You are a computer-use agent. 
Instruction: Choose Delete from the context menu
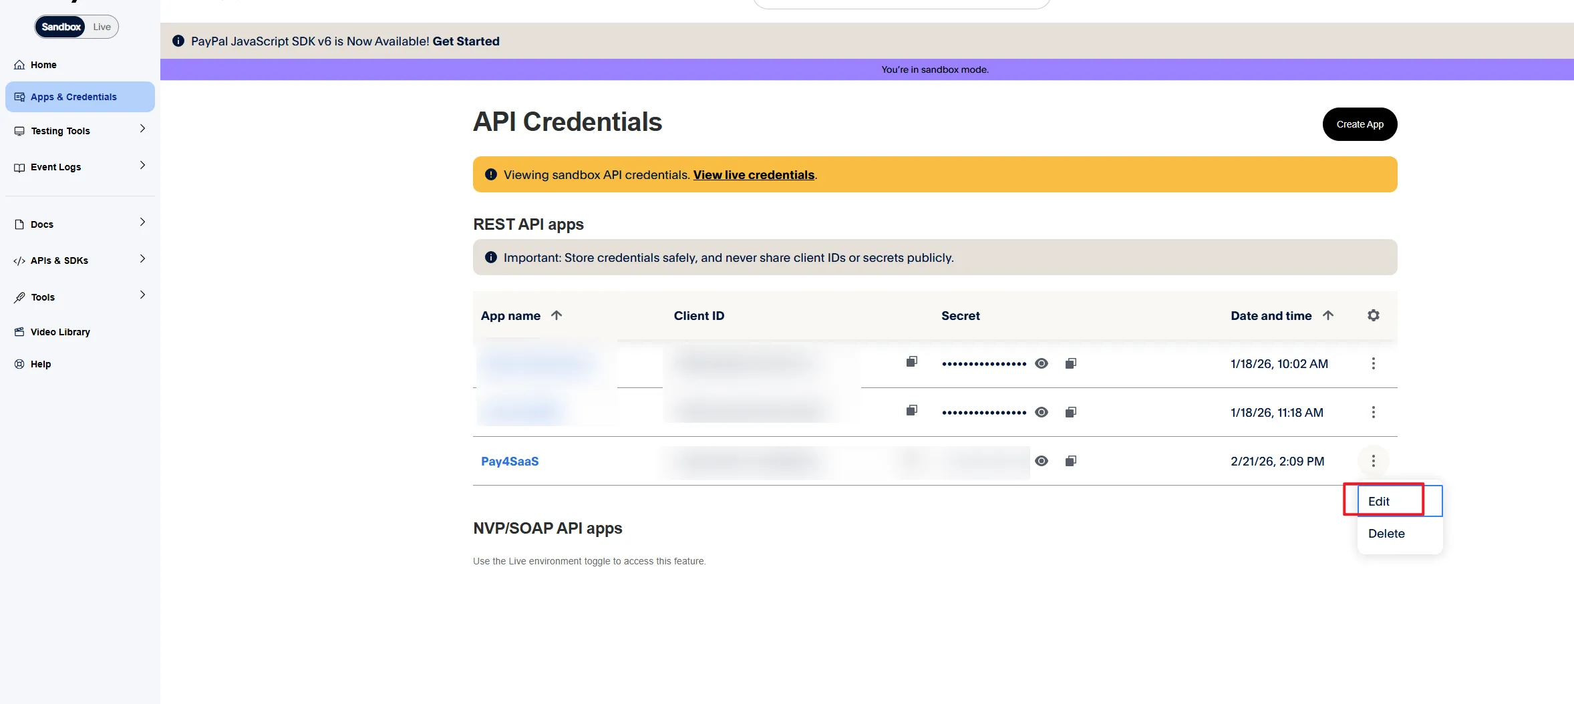(x=1386, y=534)
